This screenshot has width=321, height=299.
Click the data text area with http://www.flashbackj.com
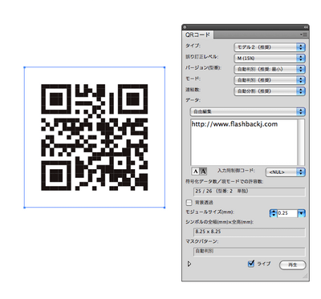(244, 142)
